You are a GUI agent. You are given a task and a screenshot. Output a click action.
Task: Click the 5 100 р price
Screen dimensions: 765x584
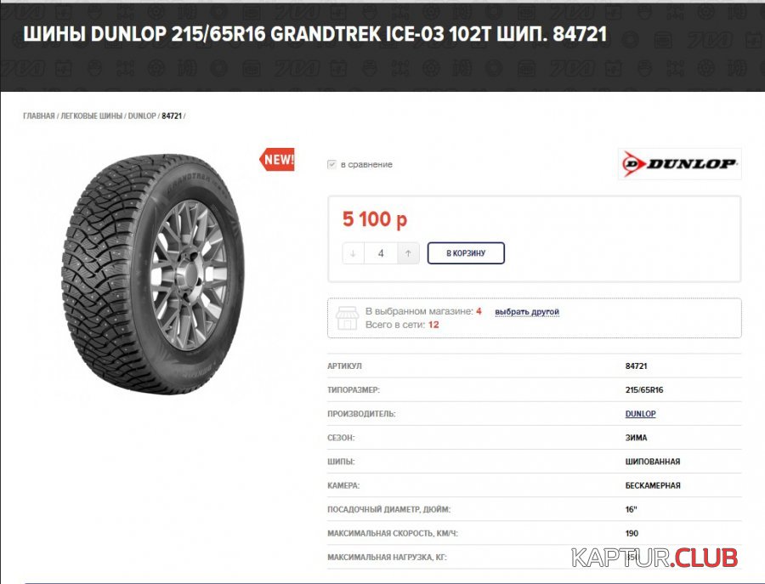(375, 219)
